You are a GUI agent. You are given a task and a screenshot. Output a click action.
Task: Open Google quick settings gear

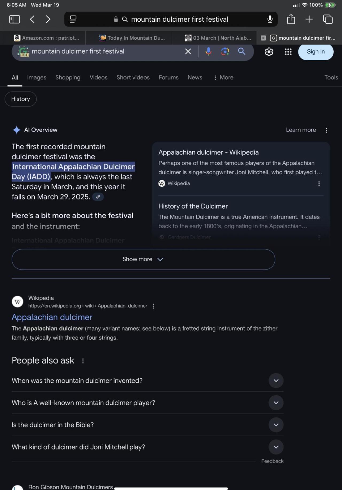(x=269, y=52)
